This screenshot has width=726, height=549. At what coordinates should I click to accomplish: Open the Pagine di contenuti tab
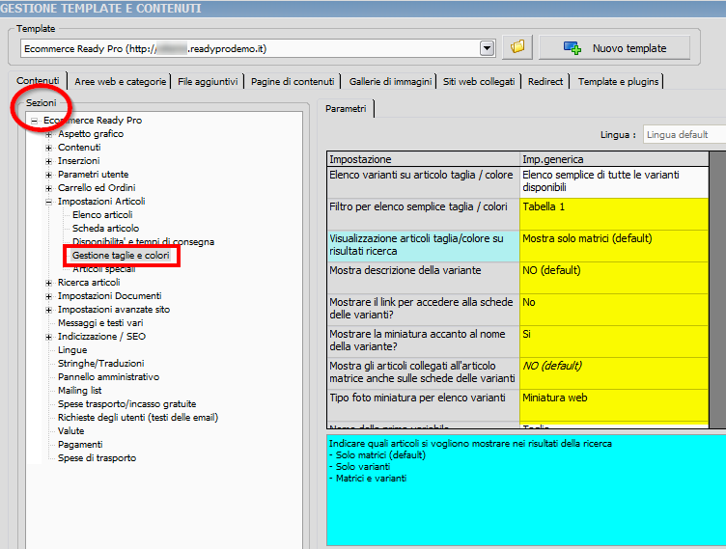click(x=293, y=81)
